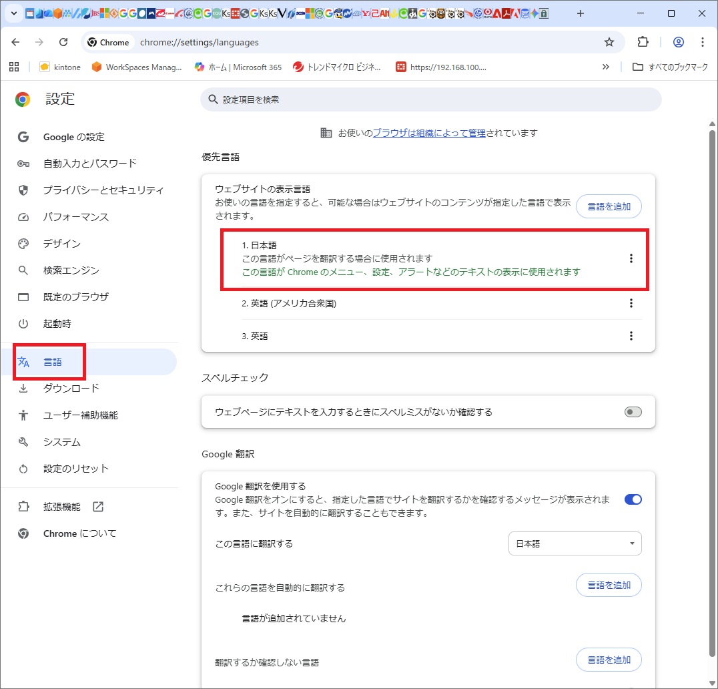The height and width of the screenshot is (689, 718).
Task: Switch to the 言語 sidebar section
Action: click(50, 361)
